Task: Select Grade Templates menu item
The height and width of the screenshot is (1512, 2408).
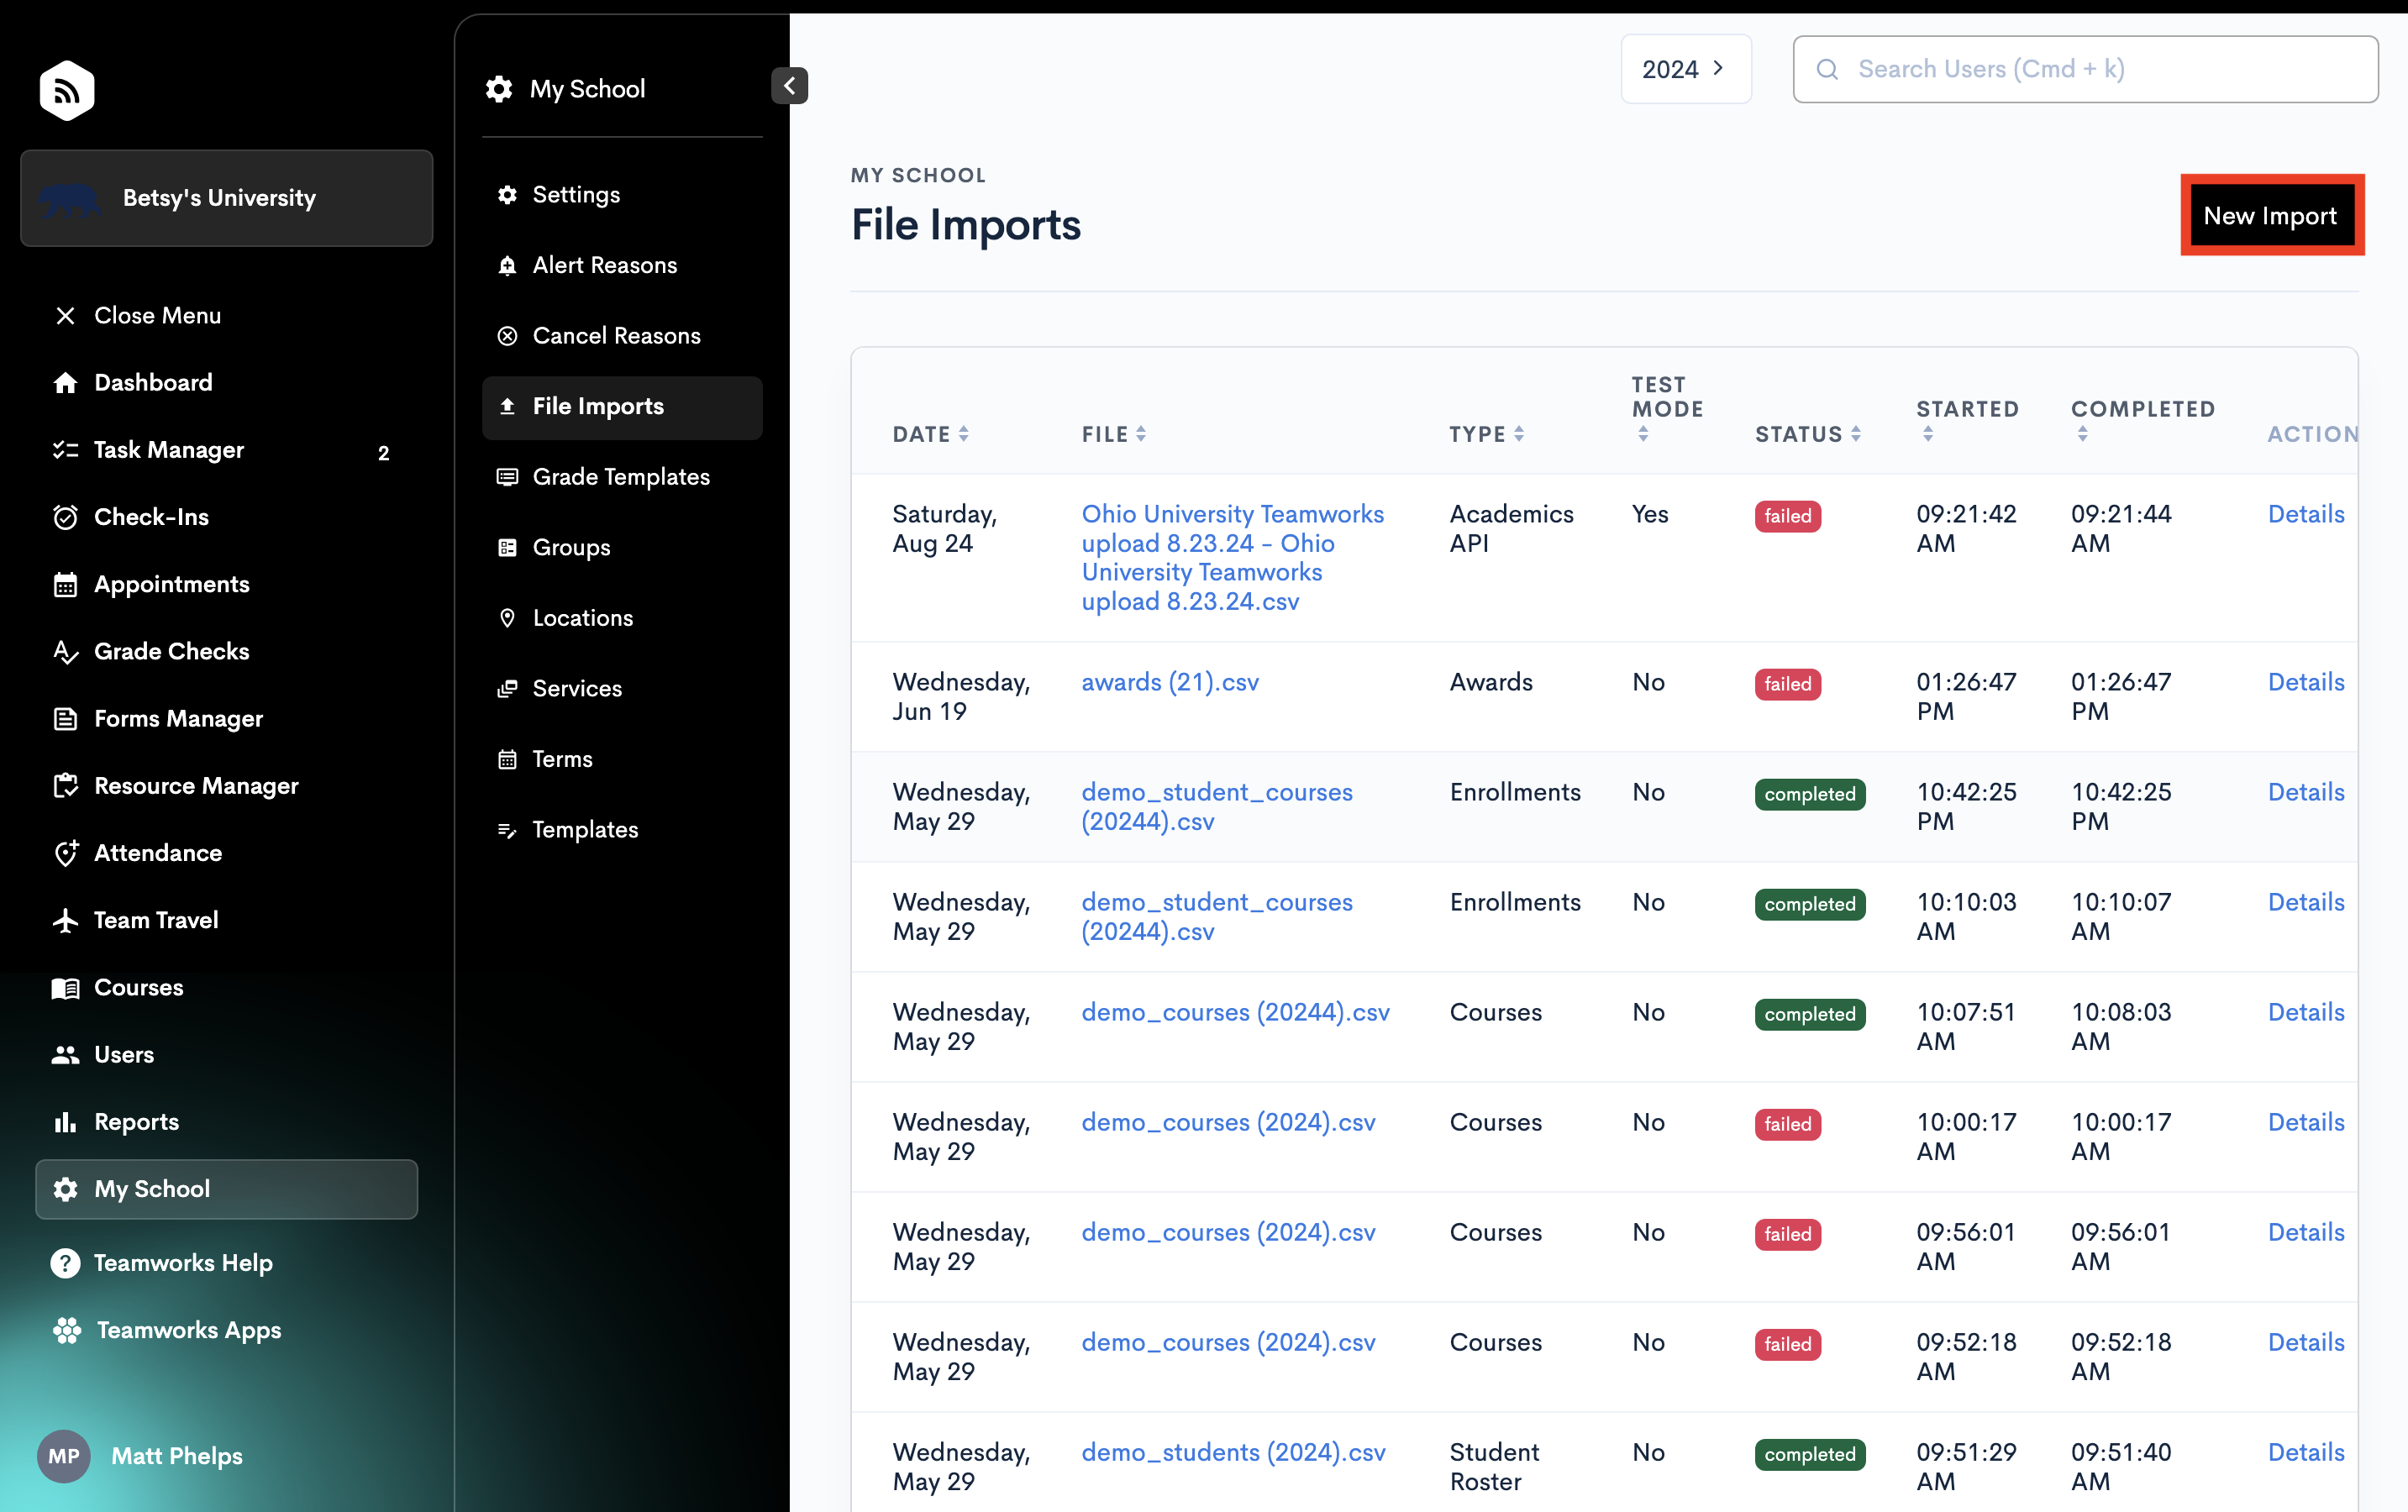Action: [620, 477]
